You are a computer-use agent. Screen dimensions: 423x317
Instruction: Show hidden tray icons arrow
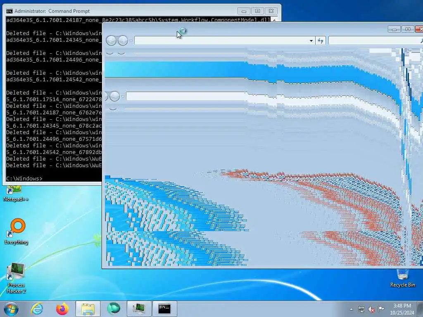351,309
